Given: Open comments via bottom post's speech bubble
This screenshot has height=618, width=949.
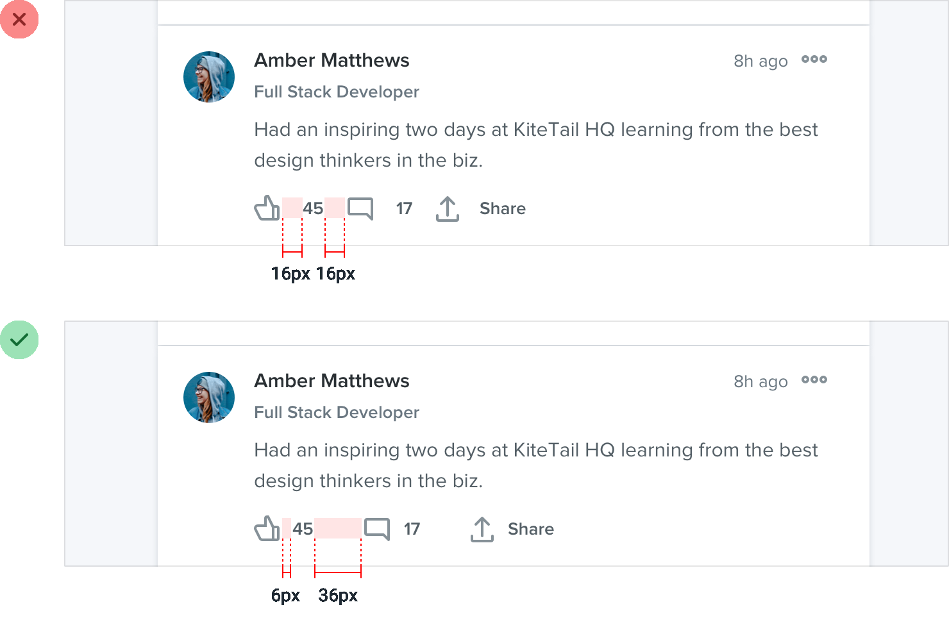Looking at the screenshot, I should tap(377, 529).
